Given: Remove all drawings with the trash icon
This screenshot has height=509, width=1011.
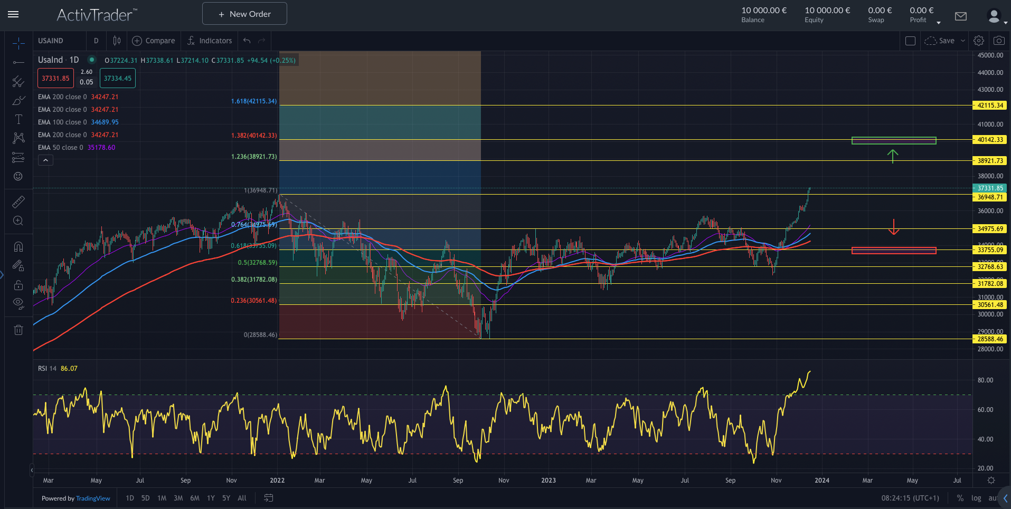Looking at the screenshot, I should pyautogui.click(x=18, y=330).
